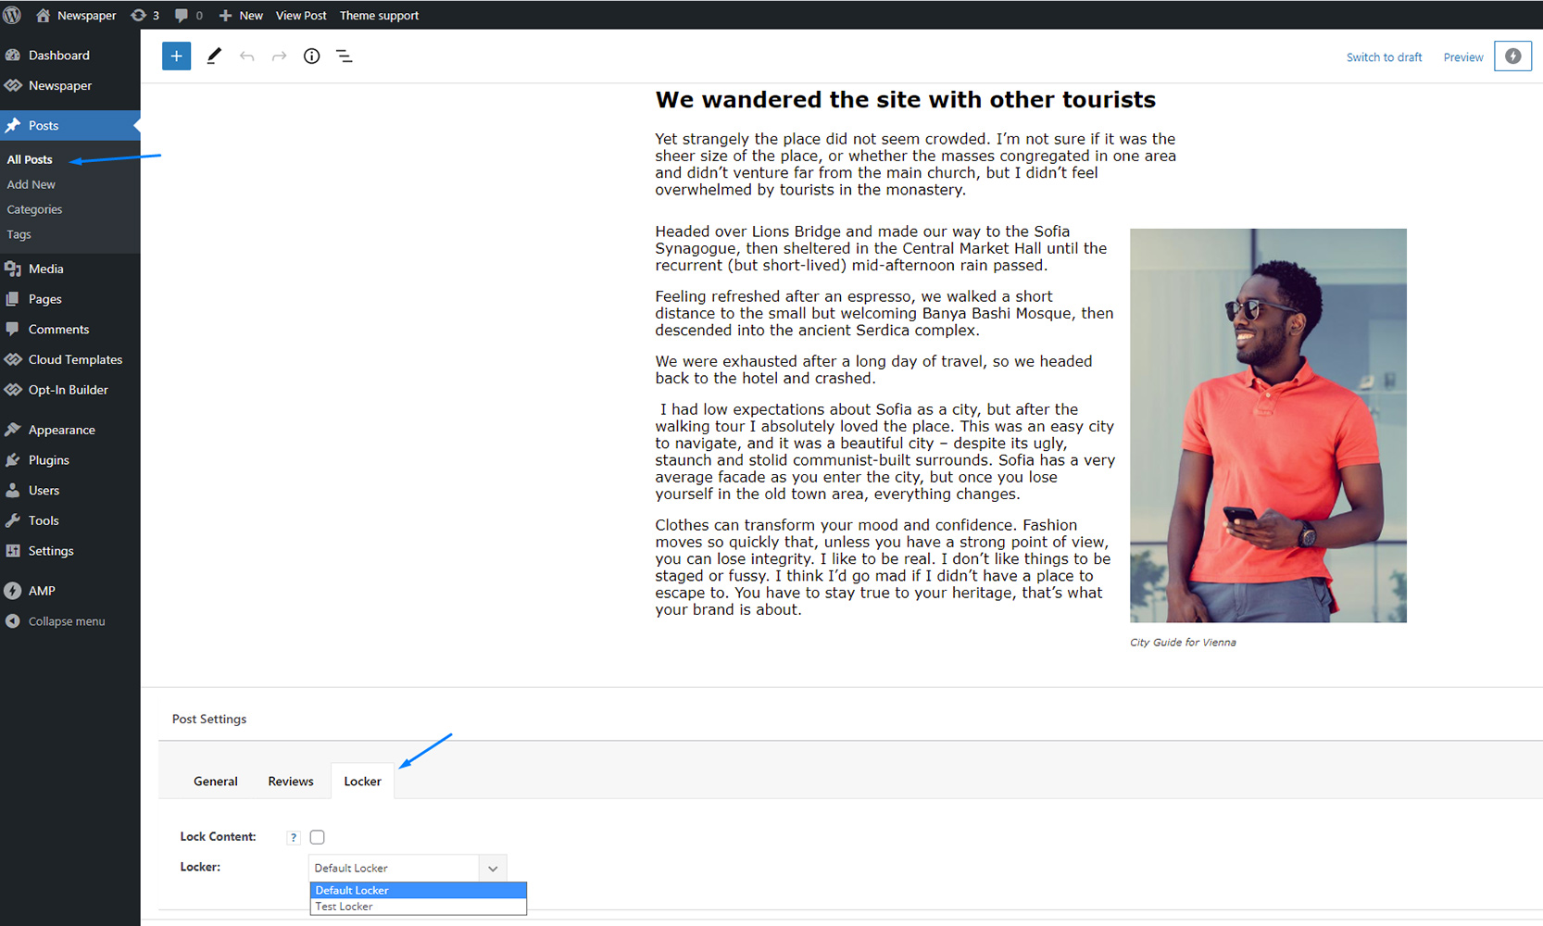Click the Media icon in sidebar
The image size is (1543, 926).
pyautogui.click(x=13, y=269)
